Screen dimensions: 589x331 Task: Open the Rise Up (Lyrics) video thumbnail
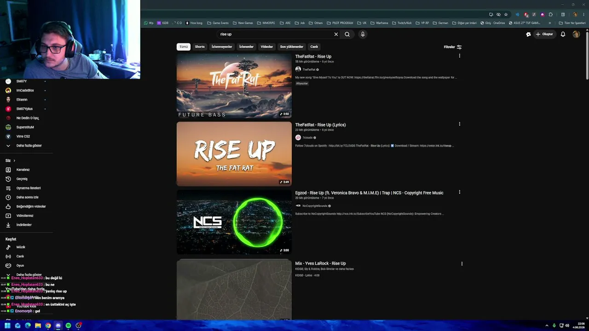pos(234,154)
